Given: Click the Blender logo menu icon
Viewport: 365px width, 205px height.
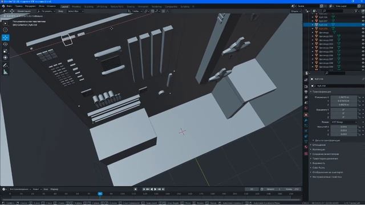Looking at the screenshot, I should (x=3, y=6).
